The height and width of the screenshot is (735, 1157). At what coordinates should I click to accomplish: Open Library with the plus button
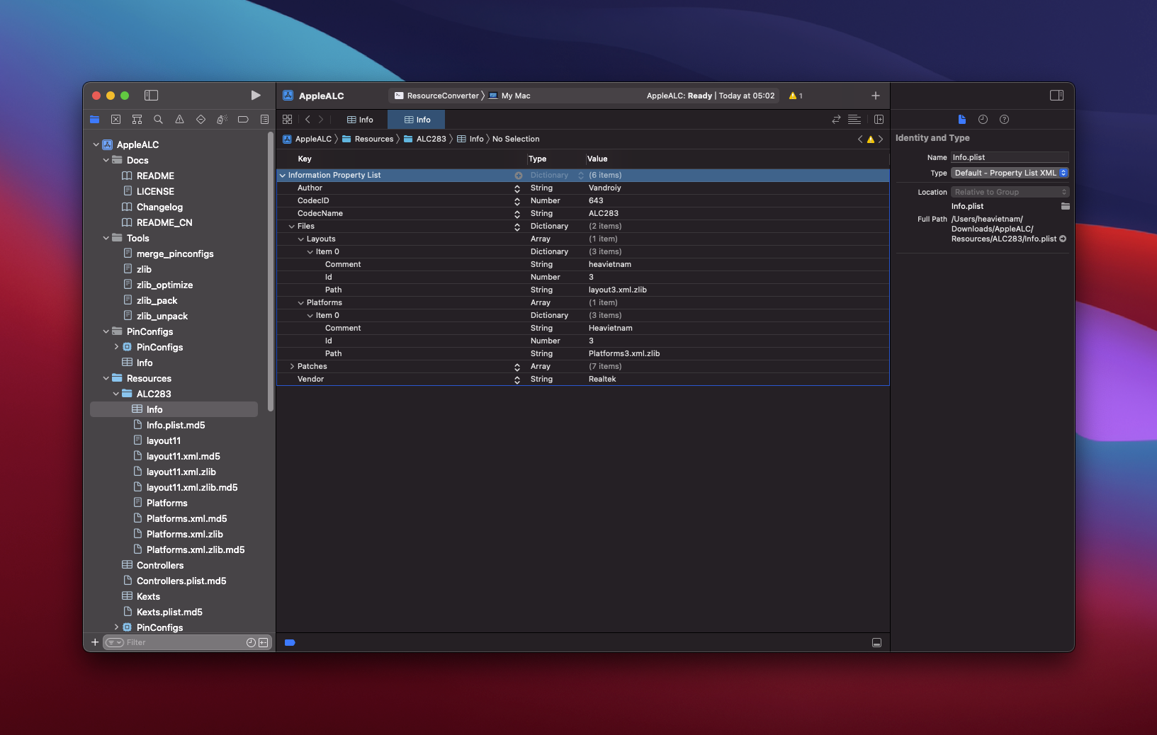(876, 96)
